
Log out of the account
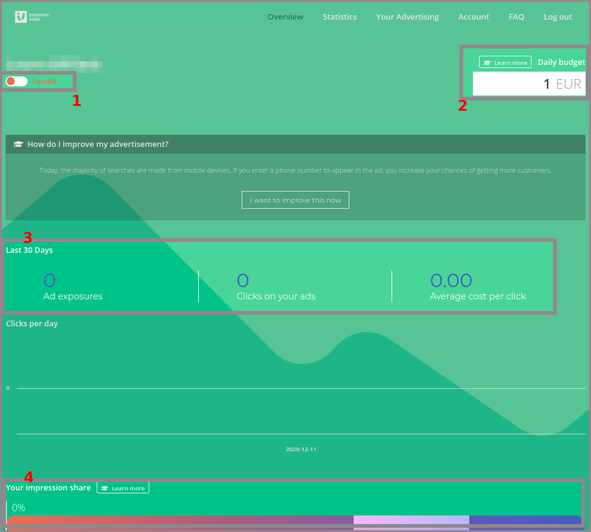coord(557,17)
